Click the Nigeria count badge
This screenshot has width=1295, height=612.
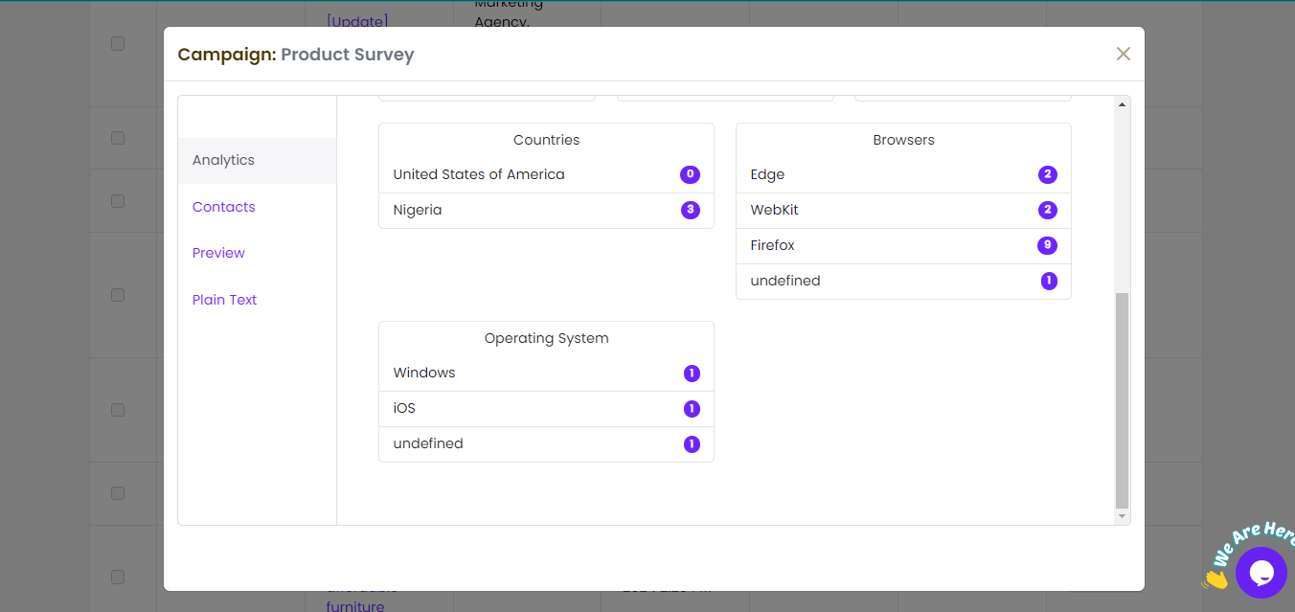690,211
